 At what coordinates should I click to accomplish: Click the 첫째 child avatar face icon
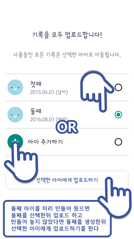15,87
